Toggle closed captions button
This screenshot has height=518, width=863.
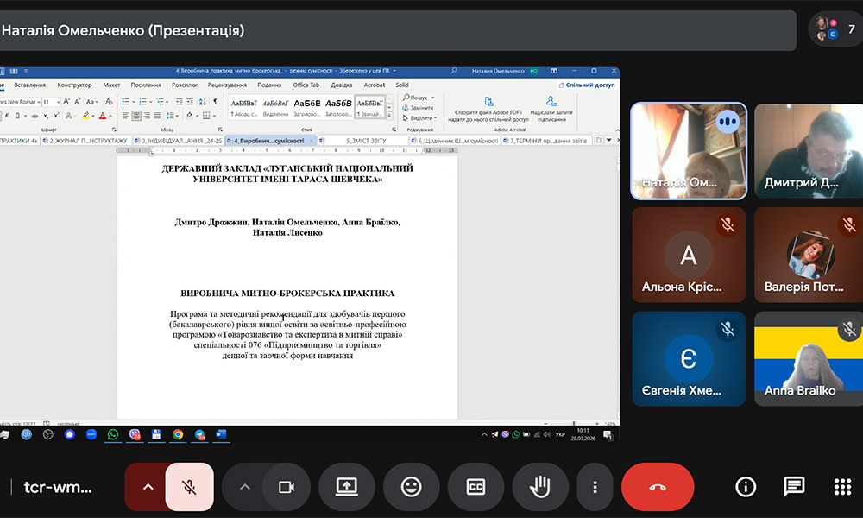[476, 487]
